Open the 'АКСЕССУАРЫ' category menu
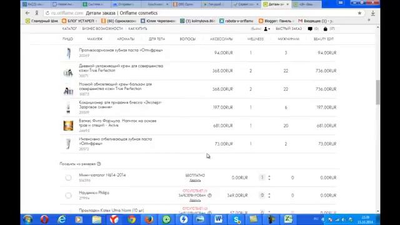 pos(221,39)
